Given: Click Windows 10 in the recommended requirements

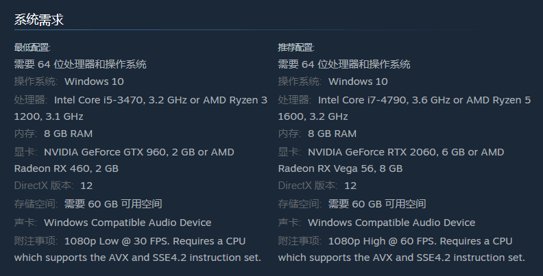Looking at the screenshot, I should coord(358,81).
